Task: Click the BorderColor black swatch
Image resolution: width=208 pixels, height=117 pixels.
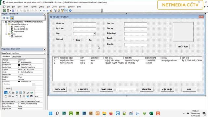Action: tap(19, 65)
